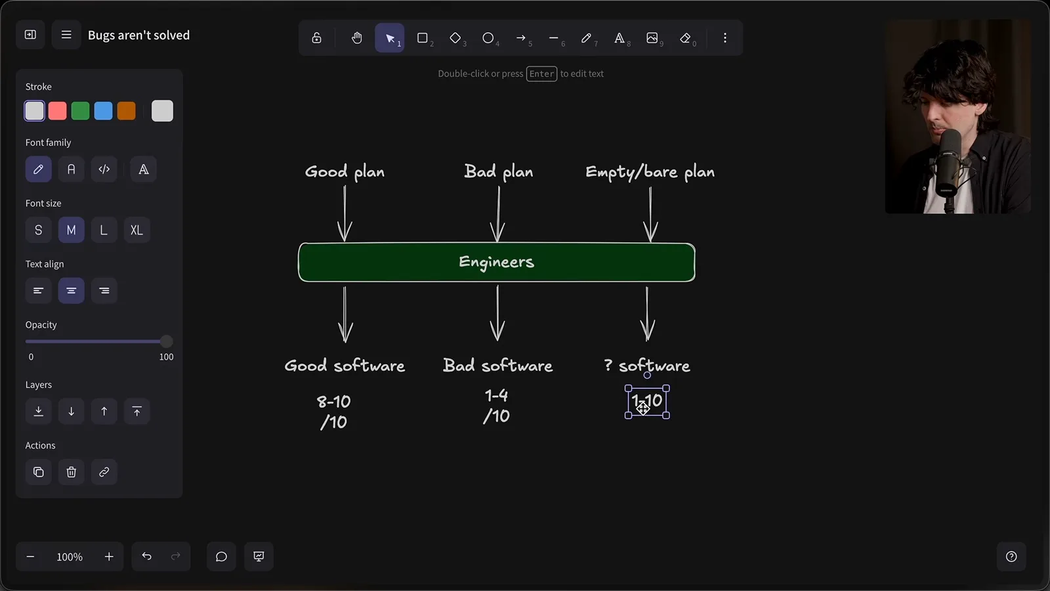Open the more tools menu

click(x=725, y=38)
